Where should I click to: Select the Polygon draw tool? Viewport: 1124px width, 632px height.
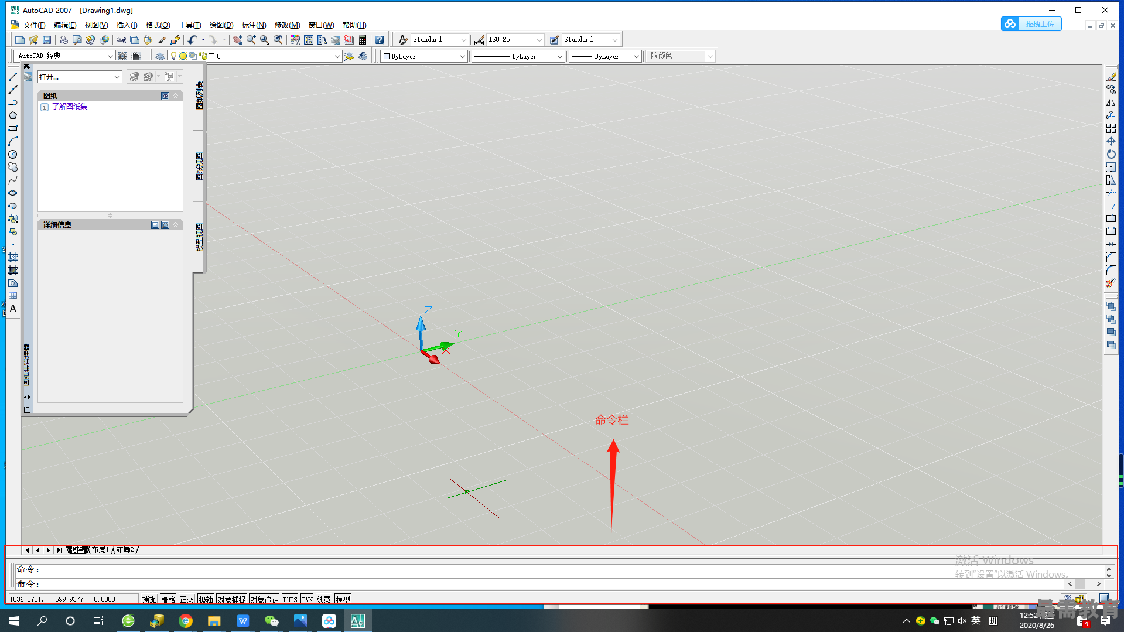pyautogui.click(x=13, y=115)
